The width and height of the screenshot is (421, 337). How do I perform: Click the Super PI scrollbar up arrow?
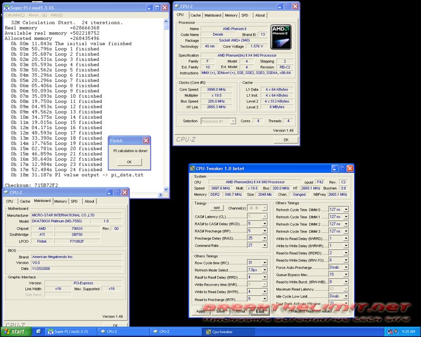pos(166,21)
